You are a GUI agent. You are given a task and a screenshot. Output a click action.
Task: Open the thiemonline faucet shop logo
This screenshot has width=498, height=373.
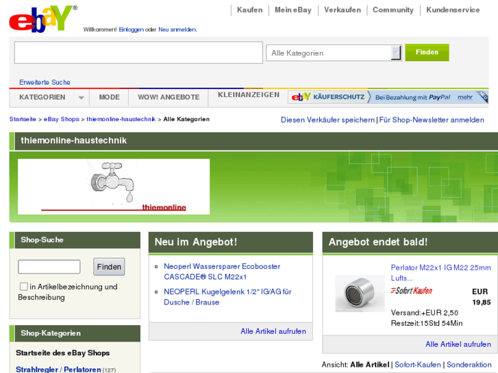click(114, 187)
